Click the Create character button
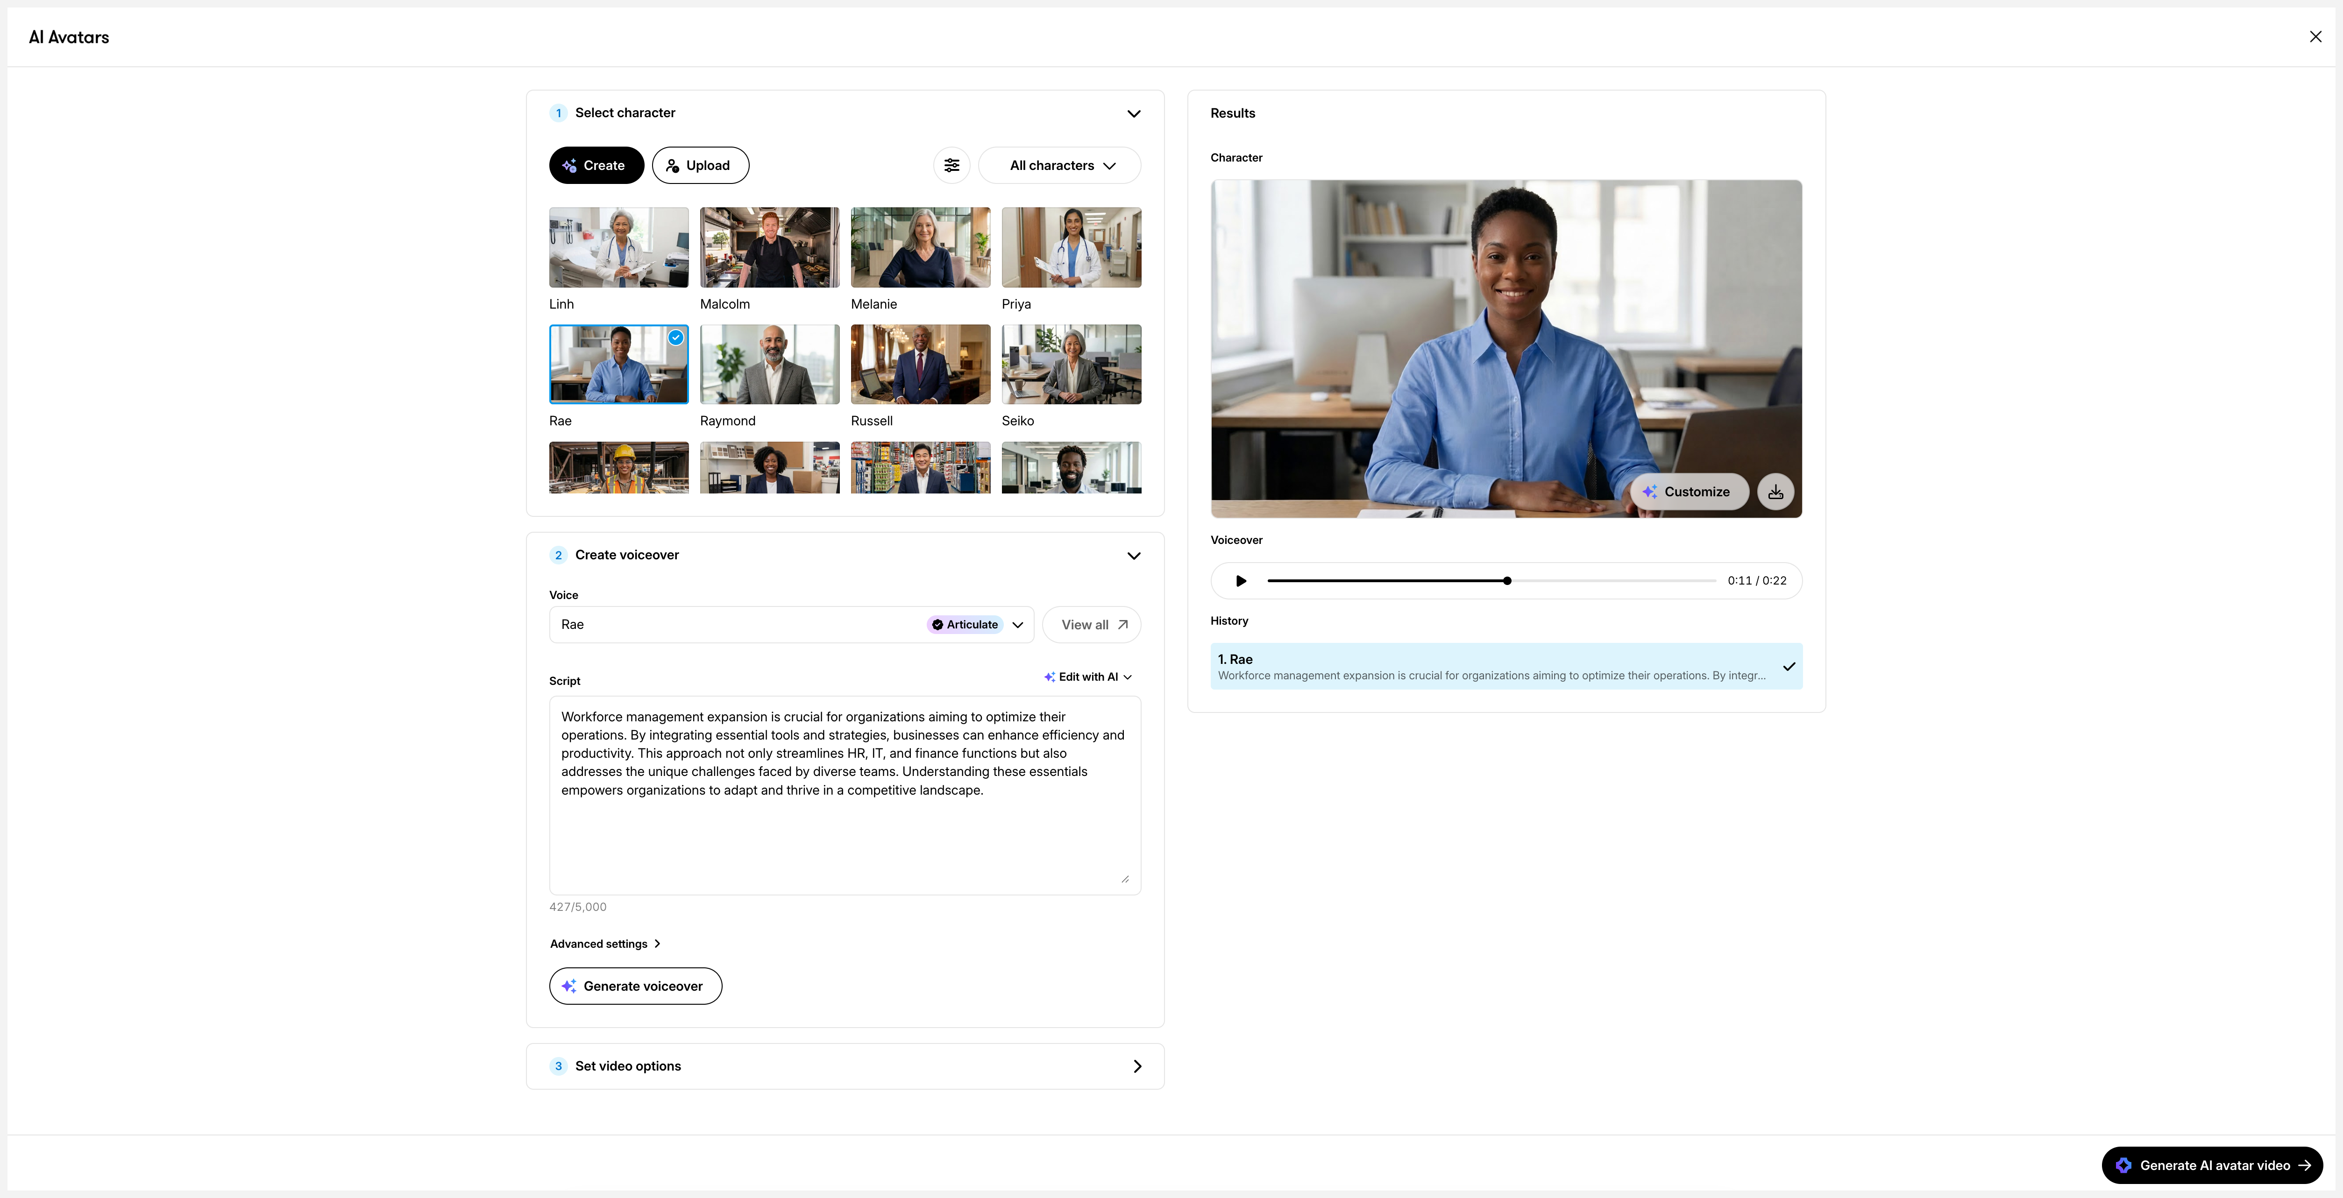This screenshot has height=1198, width=2343. (596, 165)
